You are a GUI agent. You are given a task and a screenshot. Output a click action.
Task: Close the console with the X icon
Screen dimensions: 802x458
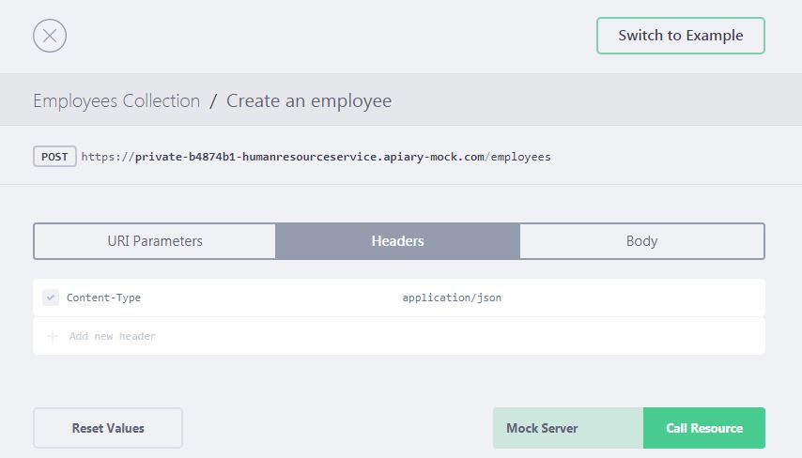click(50, 36)
